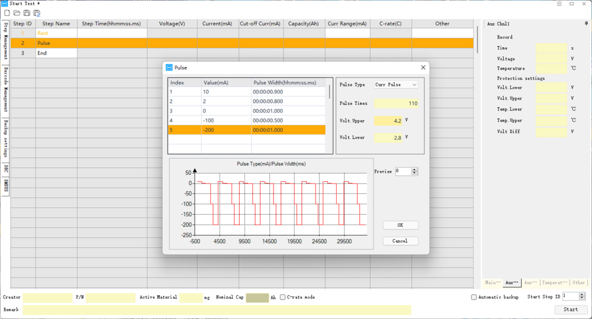Decrease the Start Step ID value
The height and width of the screenshot is (319, 592).
tap(582, 298)
